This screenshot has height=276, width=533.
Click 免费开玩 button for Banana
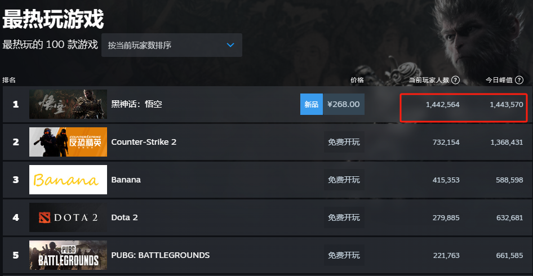[344, 180]
